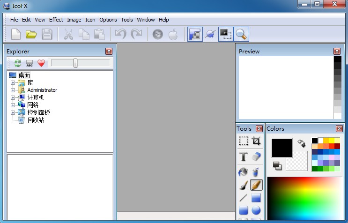Cut selection with scissors icon

tap(68, 34)
